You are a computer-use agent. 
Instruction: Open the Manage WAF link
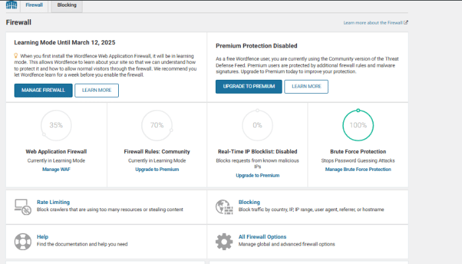point(56,170)
